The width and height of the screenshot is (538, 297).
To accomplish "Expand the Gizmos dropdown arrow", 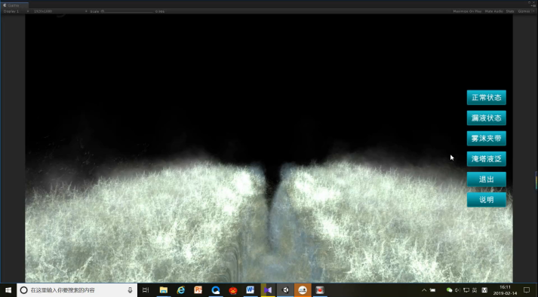I will tap(533, 11).
